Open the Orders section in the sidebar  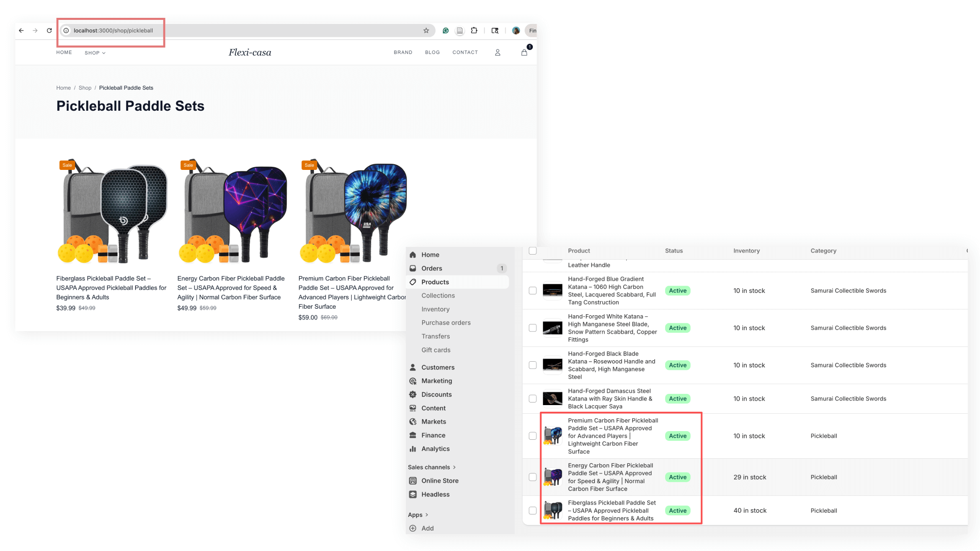tap(431, 268)
